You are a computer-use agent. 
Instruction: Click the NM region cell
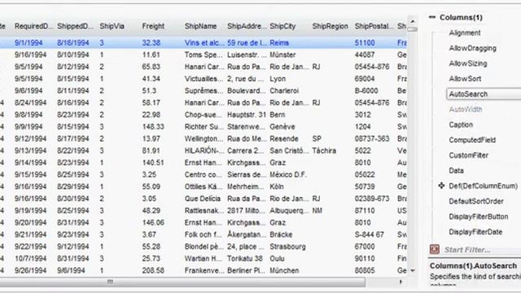[317, 210]
